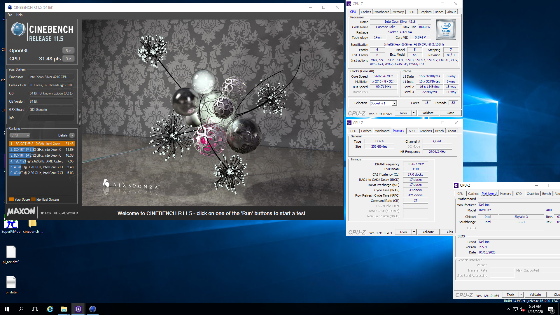560x315 pixels.
Task: Click Tools button in Memory CPU-Z window
Action: pos(403,232)
